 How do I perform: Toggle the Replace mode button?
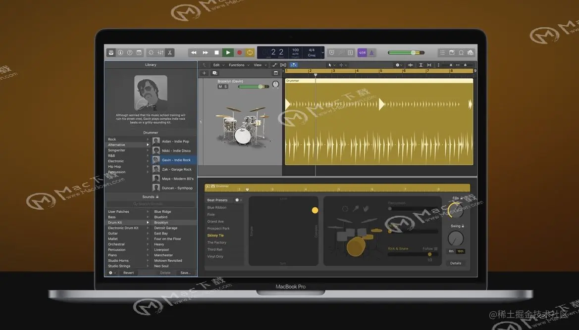(x=331, y=53)
